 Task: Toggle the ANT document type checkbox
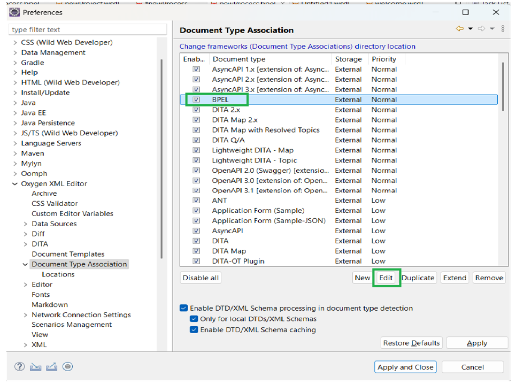pyautogui.click(x=196, y=200)
